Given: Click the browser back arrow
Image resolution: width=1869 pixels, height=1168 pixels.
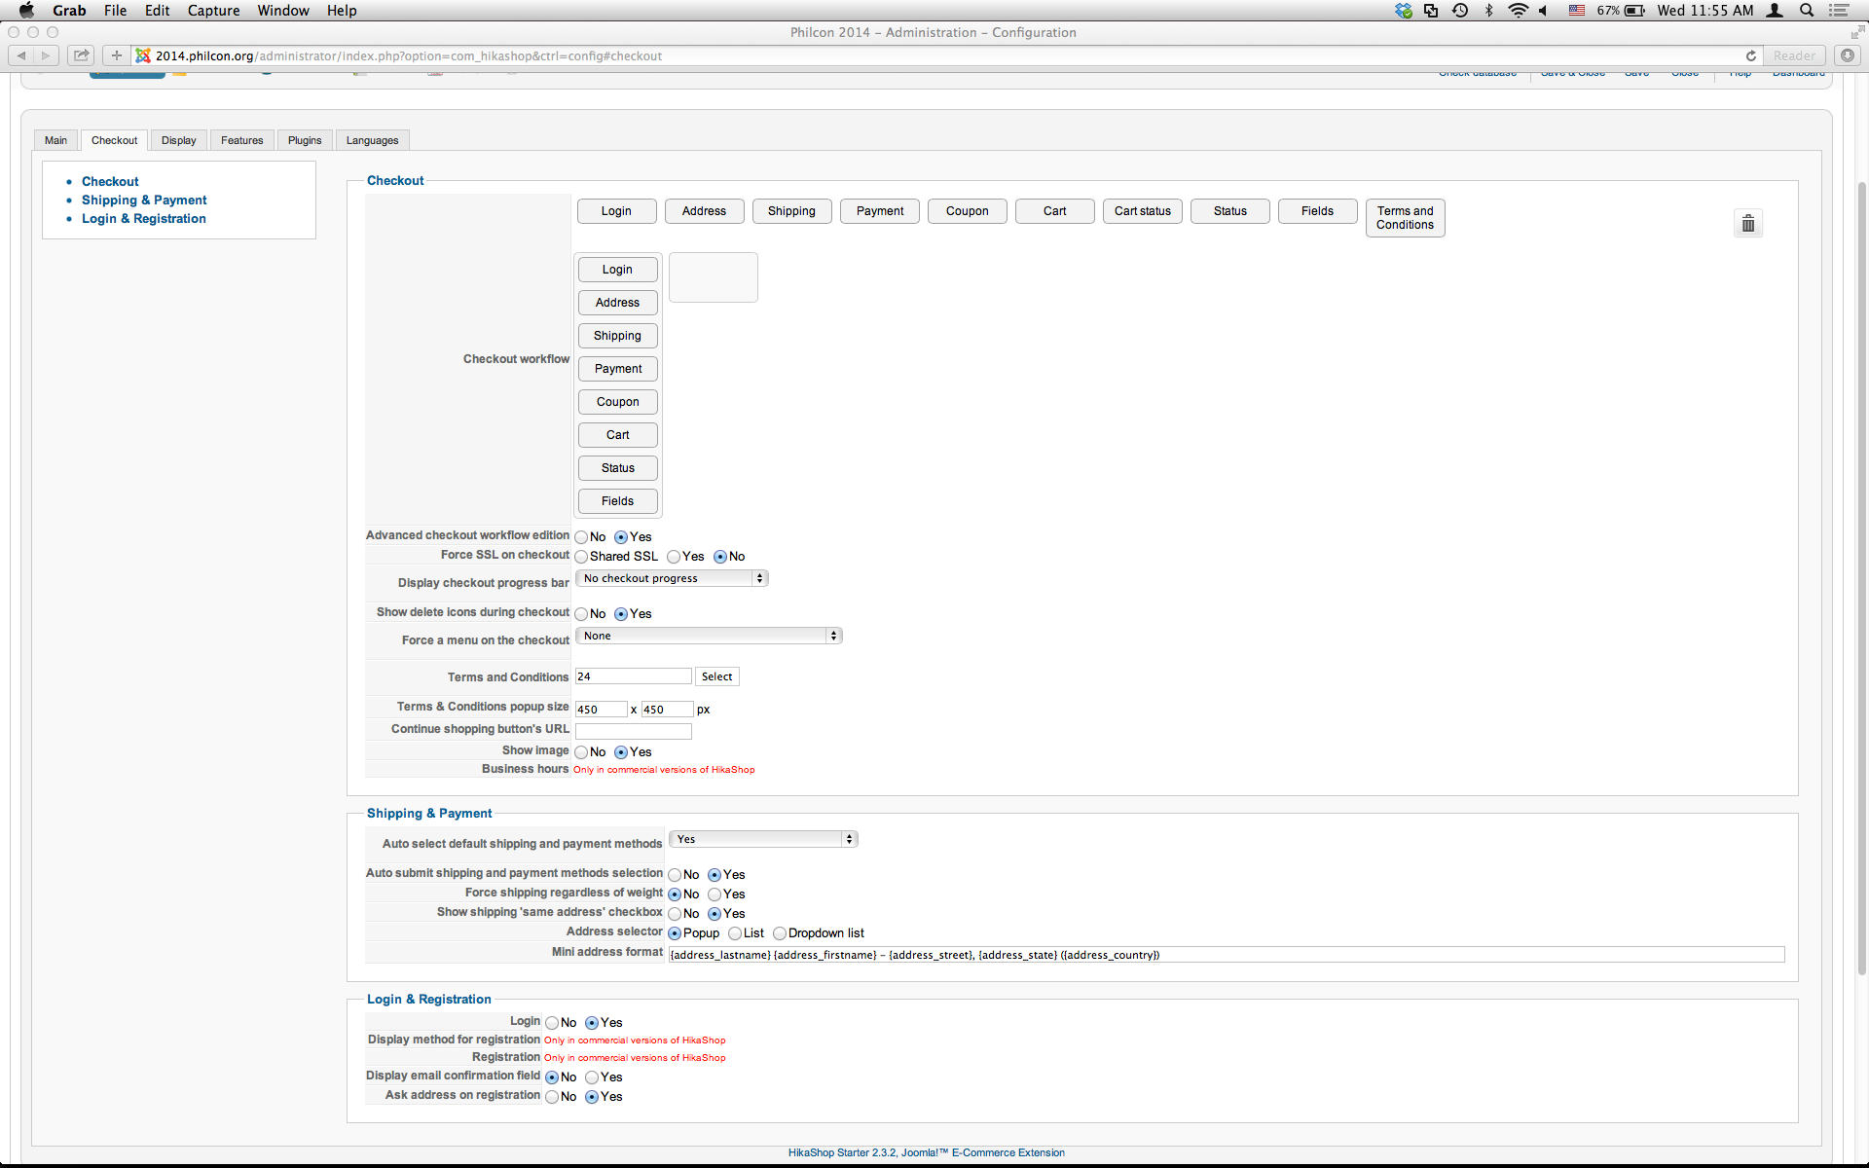Looking at the screenshot, I should tap(21, 55).
